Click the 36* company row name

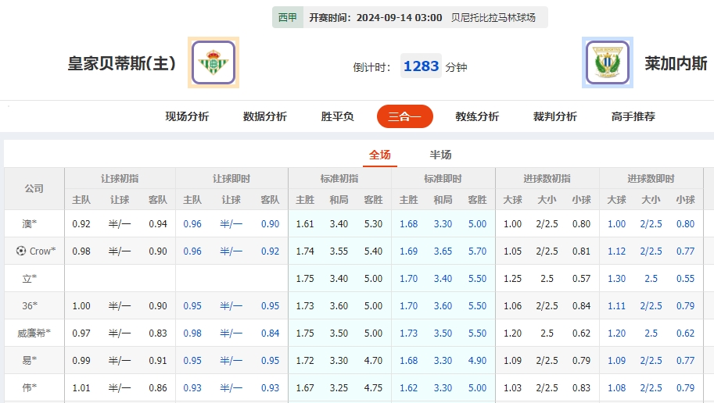(30, 306)
